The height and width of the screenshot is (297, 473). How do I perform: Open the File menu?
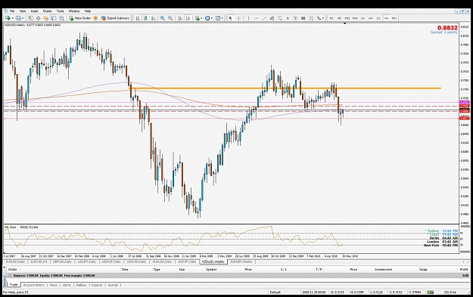[12, 11]
